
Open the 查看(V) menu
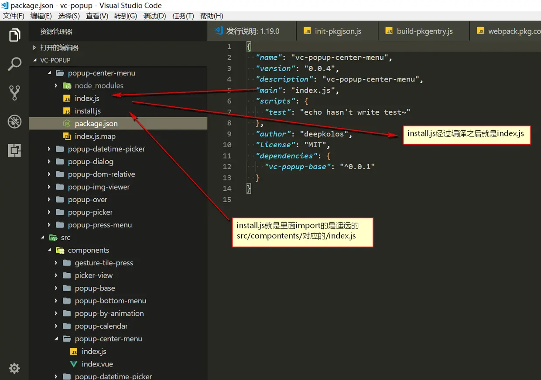97,16
